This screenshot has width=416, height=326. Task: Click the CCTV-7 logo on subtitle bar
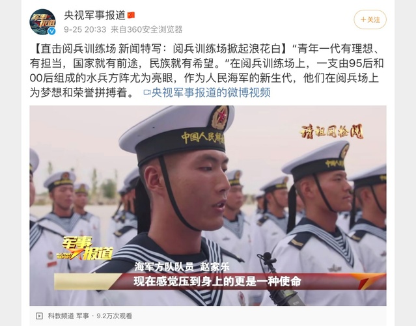369,281
